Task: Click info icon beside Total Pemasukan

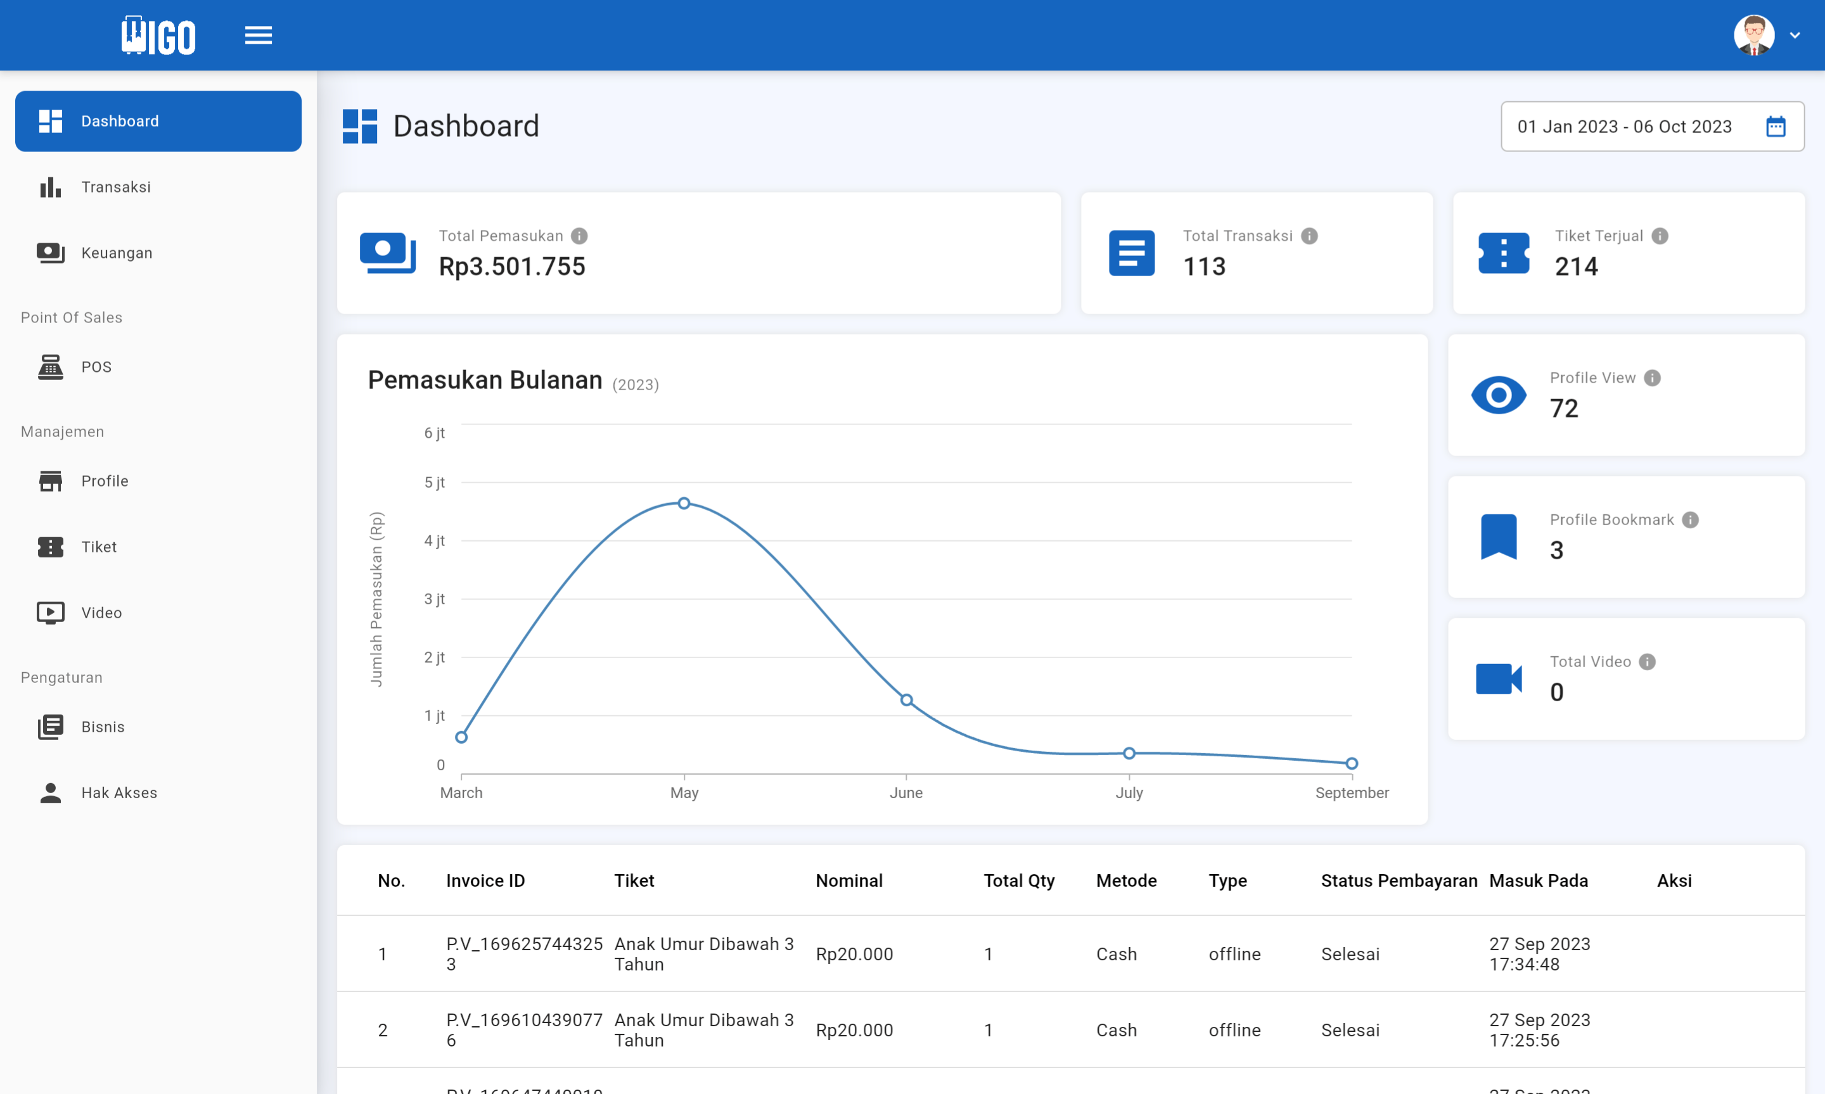Action: coord(580,236)
